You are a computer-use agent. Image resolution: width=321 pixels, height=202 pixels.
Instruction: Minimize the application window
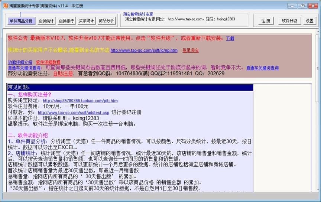pos(292,6)
